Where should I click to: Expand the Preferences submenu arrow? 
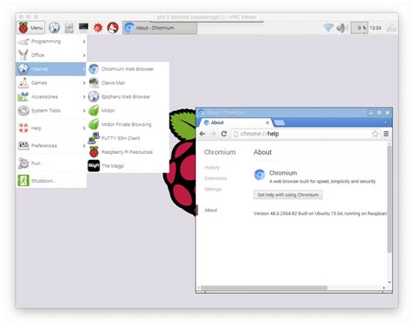pos(84,146)
